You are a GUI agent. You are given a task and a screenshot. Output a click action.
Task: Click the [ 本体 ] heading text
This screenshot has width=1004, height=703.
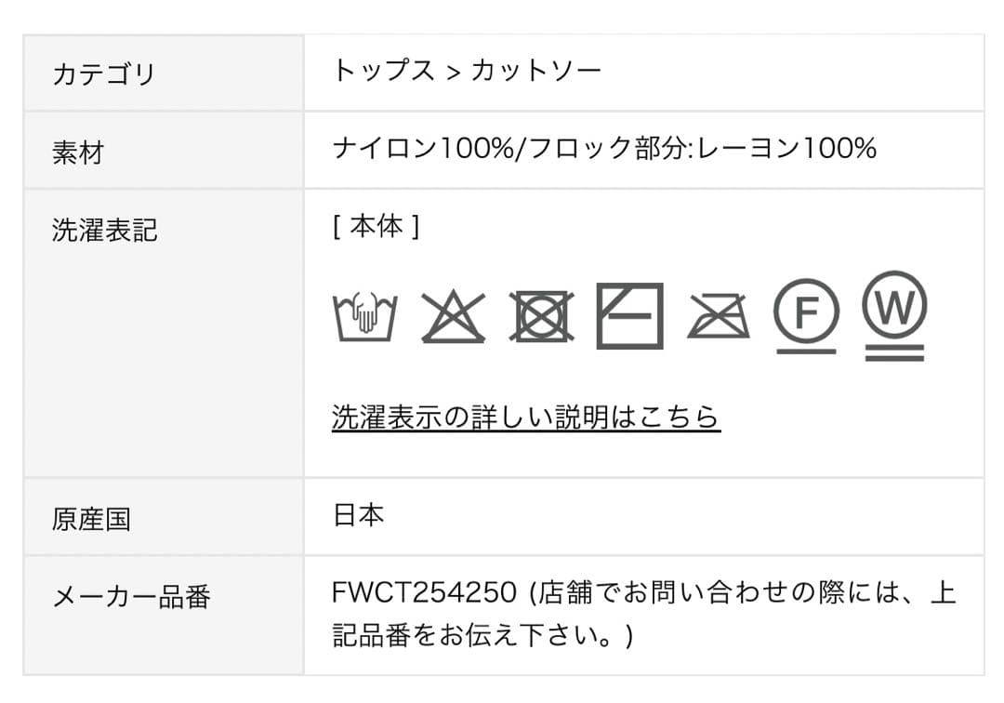click(376, 227)
